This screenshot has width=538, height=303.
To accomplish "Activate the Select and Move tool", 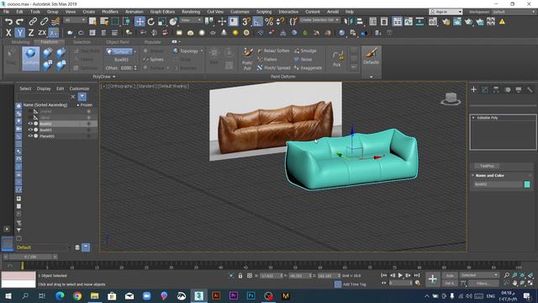I will 140,22.
